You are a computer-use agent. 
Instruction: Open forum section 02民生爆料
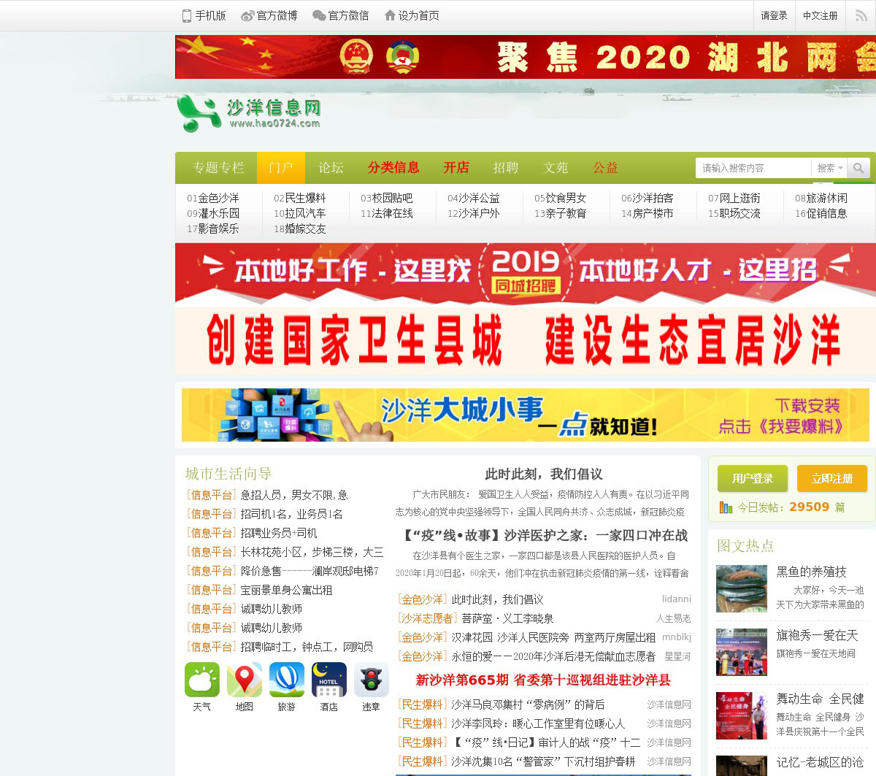299,198
